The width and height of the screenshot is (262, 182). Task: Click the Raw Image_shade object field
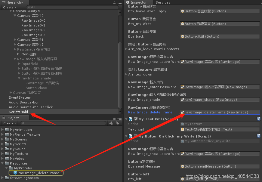pos(220,100)
